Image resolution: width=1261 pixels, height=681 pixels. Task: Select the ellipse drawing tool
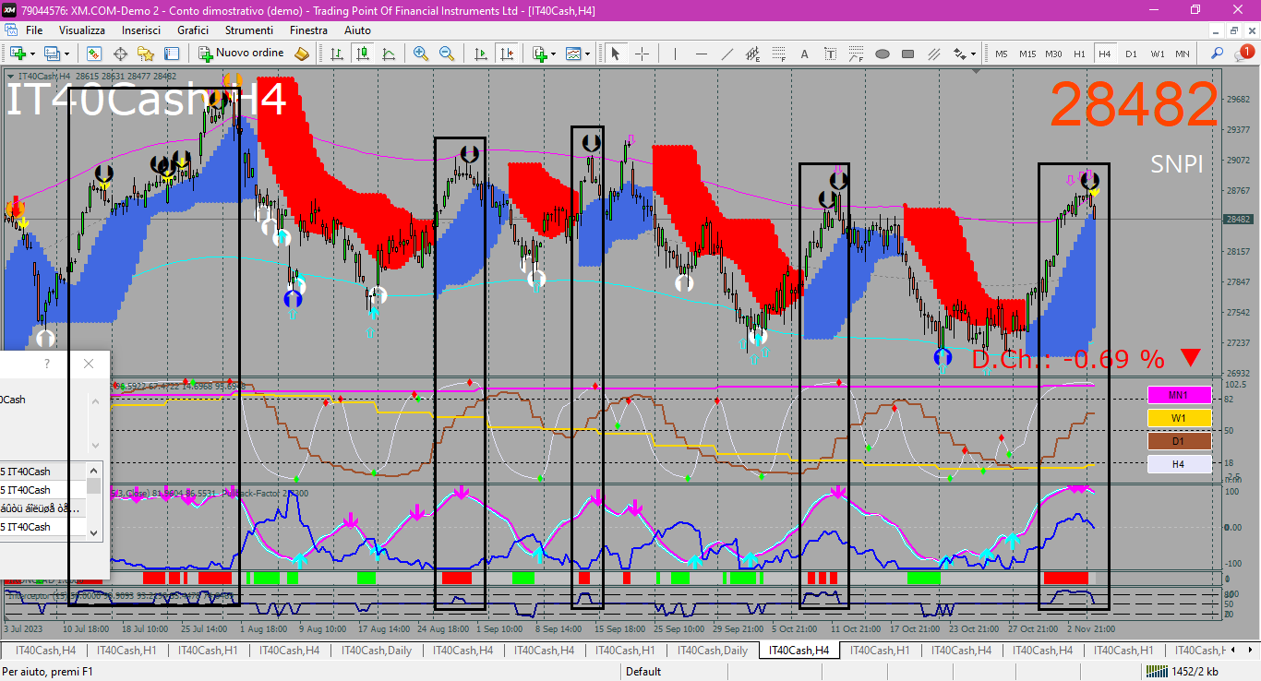click(882, 54)
